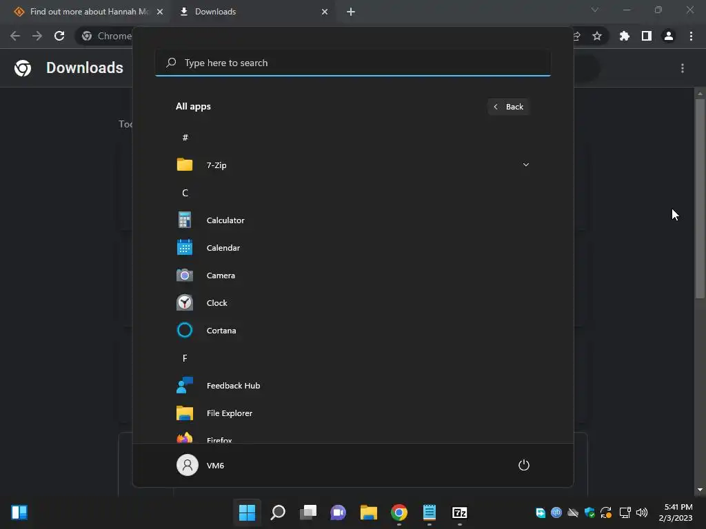The width and height of the screenshot is (706, 529).
Task: Open Feedback Hub
Action: (352, 386)
